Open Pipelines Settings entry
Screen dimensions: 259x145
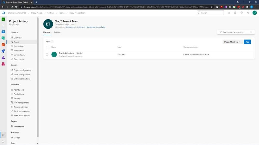(17, 98)
